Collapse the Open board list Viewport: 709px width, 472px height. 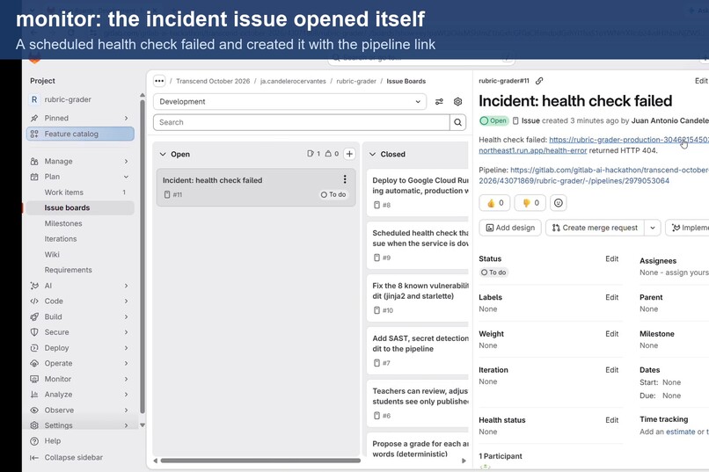tap(163, 154)
